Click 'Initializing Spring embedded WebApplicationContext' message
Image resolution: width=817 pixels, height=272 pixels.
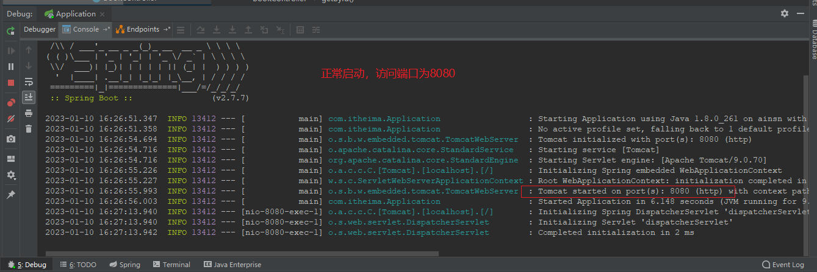click(660, 170)
